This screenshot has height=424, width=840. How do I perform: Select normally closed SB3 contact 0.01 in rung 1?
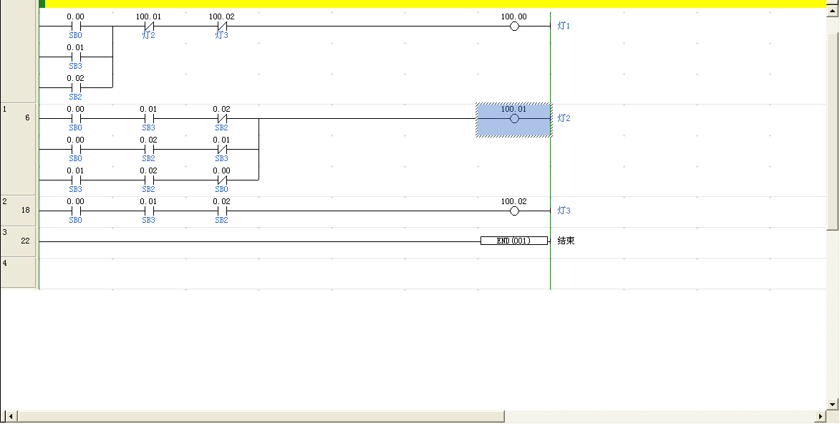tap(222, 150)
